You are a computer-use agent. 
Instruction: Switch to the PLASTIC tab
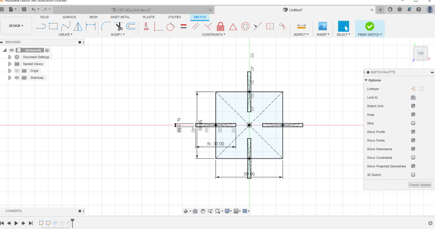point(149,17)
